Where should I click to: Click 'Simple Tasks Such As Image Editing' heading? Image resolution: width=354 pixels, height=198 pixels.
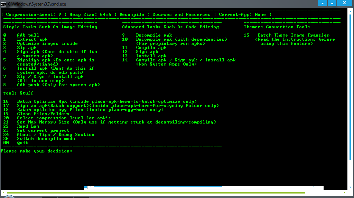pos(50,27)
